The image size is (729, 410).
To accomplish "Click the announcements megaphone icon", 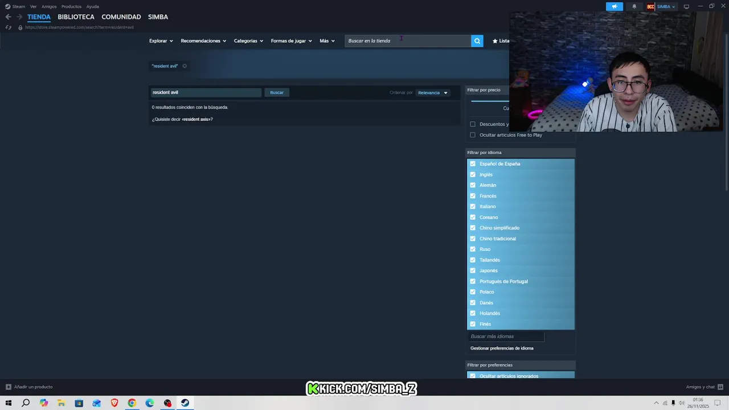I will pyautogui.click(x=615, y=7).
